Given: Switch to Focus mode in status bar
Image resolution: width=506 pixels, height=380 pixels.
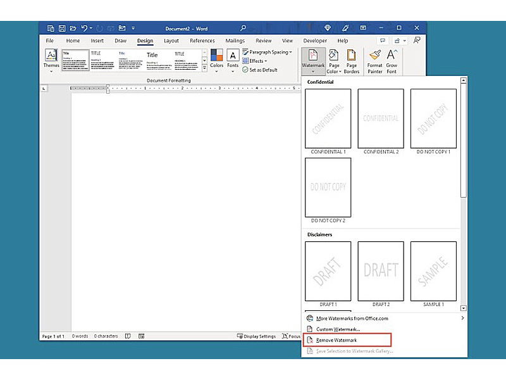Looking at the screenshot, I should (x=291, y=336).
